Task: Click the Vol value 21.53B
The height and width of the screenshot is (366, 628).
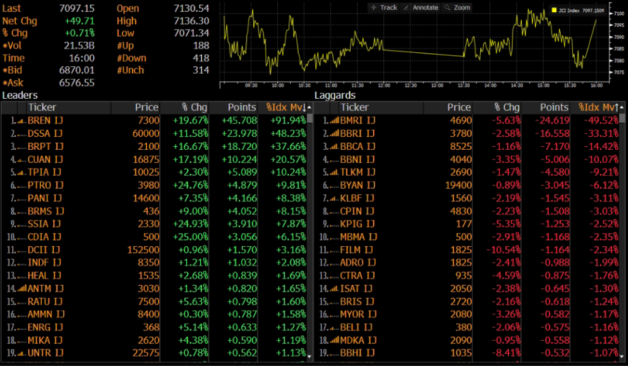Action: pos(79,45)
